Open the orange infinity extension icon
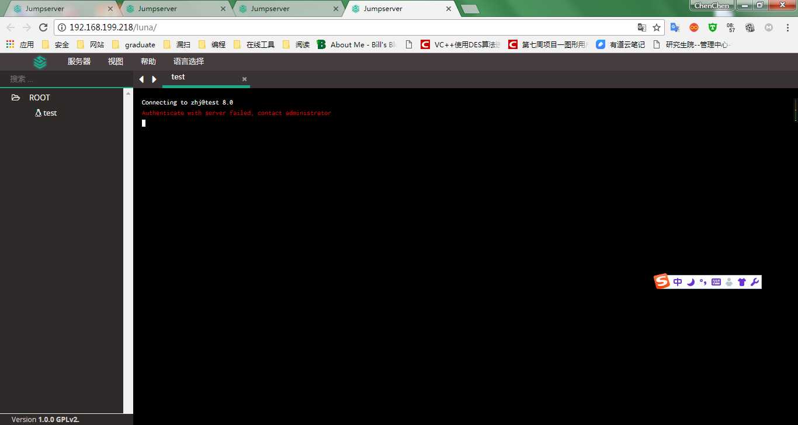The width and height of the screenshot is (798, 425). tap(693, 27)
